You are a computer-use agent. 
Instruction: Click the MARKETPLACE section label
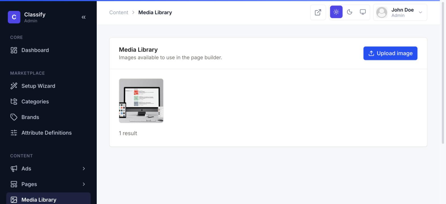click(x=28, y=73)
